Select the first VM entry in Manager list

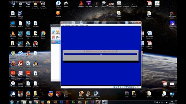56,37
